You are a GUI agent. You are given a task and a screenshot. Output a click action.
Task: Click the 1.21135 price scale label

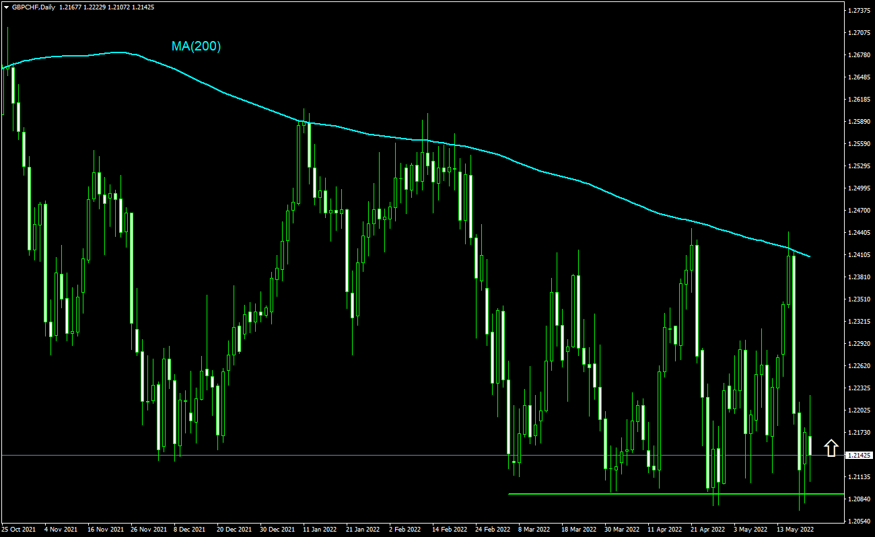(860, 477)
